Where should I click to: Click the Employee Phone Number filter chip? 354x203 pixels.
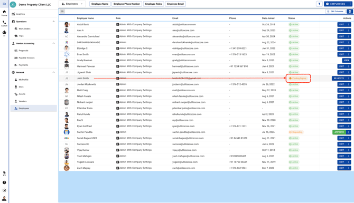click(127, 4)
